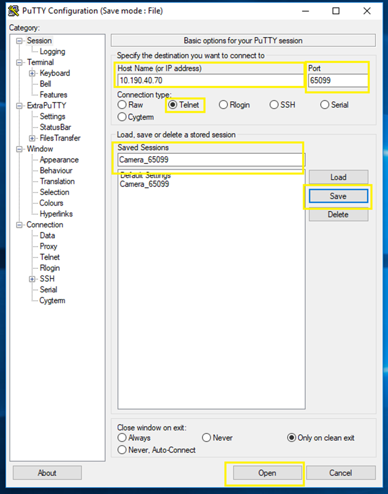Expand the SSH category in the tree
388x494 pixels.
point(32,279)
